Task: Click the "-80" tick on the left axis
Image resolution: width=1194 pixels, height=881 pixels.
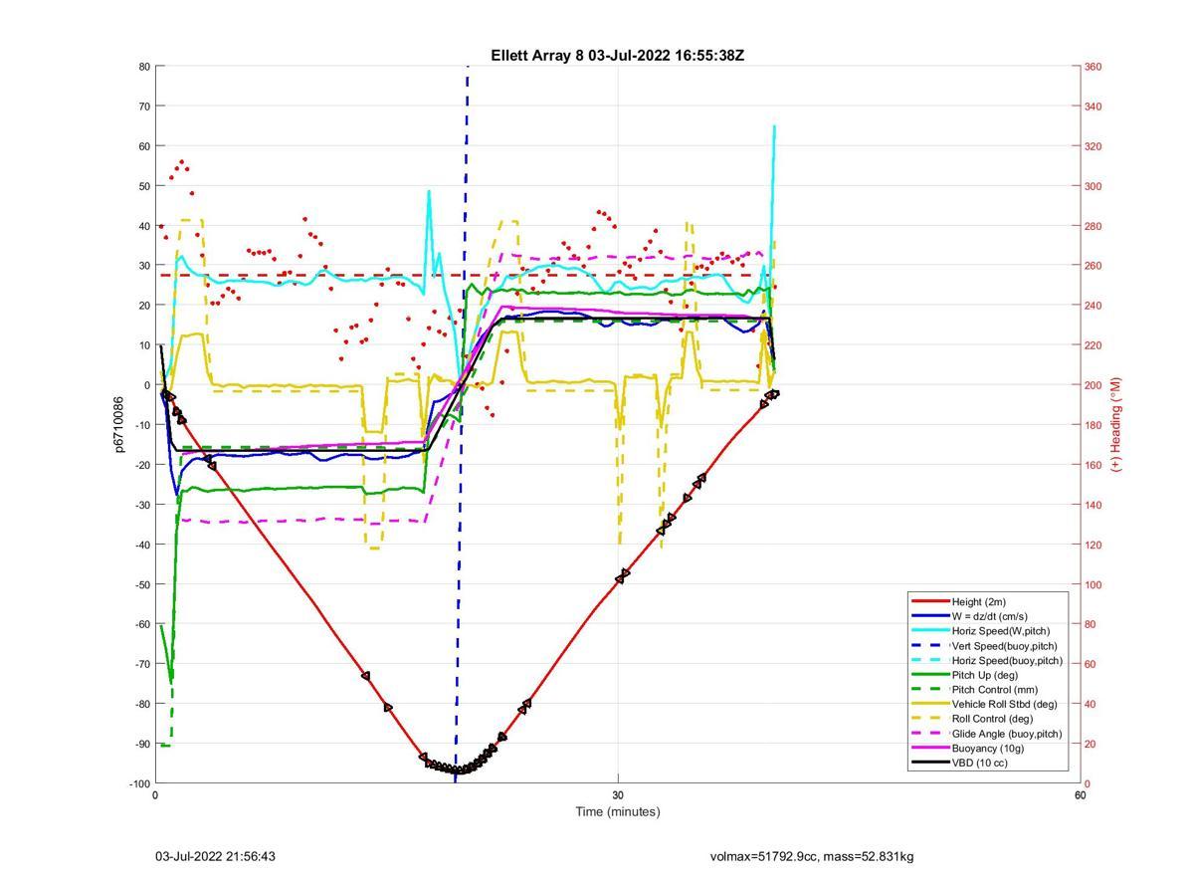Action: pos(142,704)
